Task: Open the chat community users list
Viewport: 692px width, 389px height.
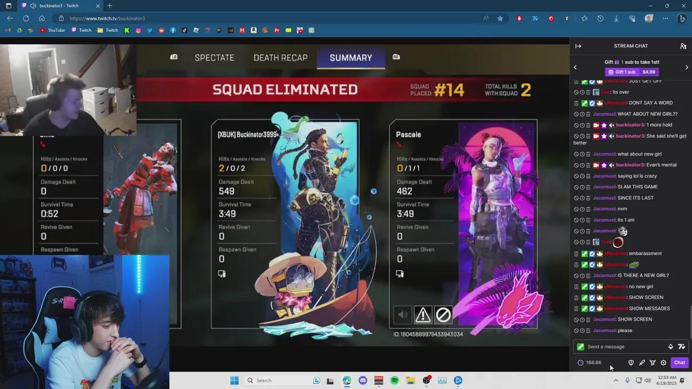Action: tap(683, 46)
